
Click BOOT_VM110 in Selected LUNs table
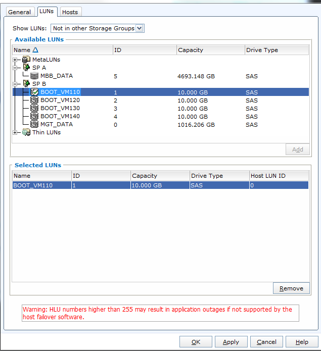tap(41, 185)
